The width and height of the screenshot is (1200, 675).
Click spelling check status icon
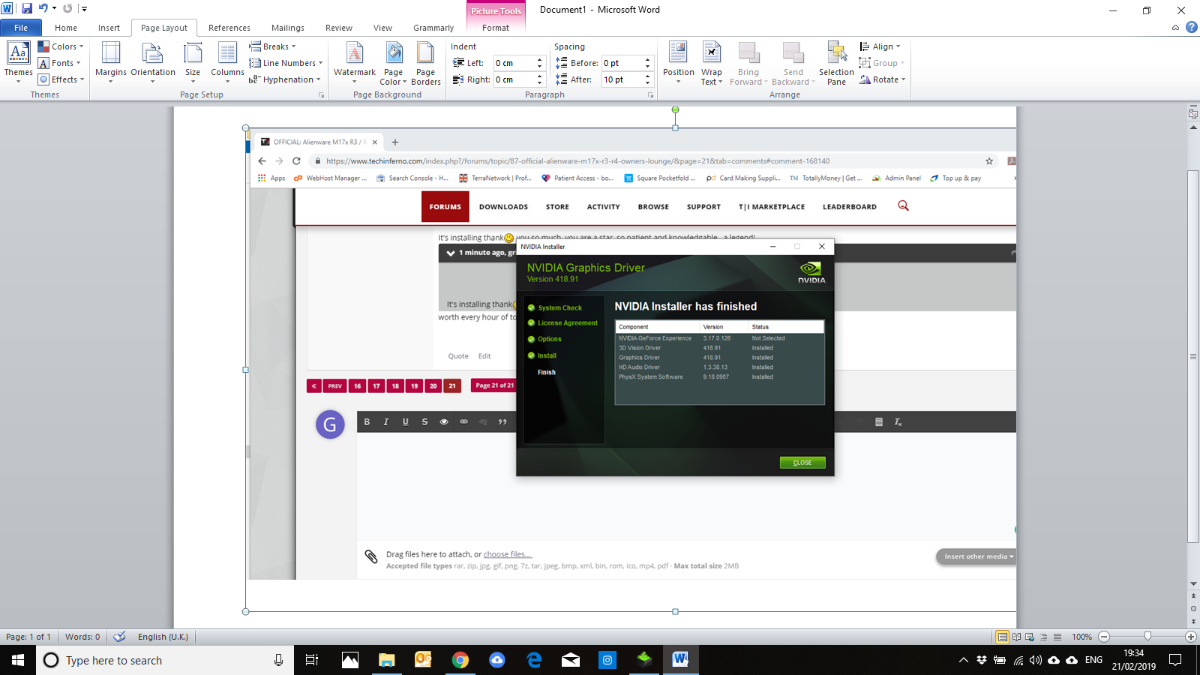119,637
